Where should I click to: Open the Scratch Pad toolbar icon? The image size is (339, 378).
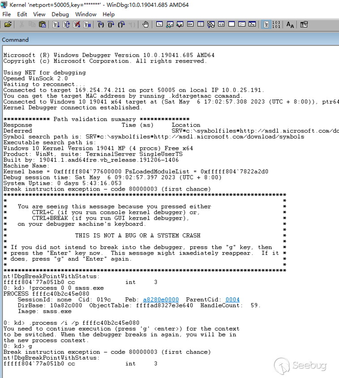click(232, 24)
